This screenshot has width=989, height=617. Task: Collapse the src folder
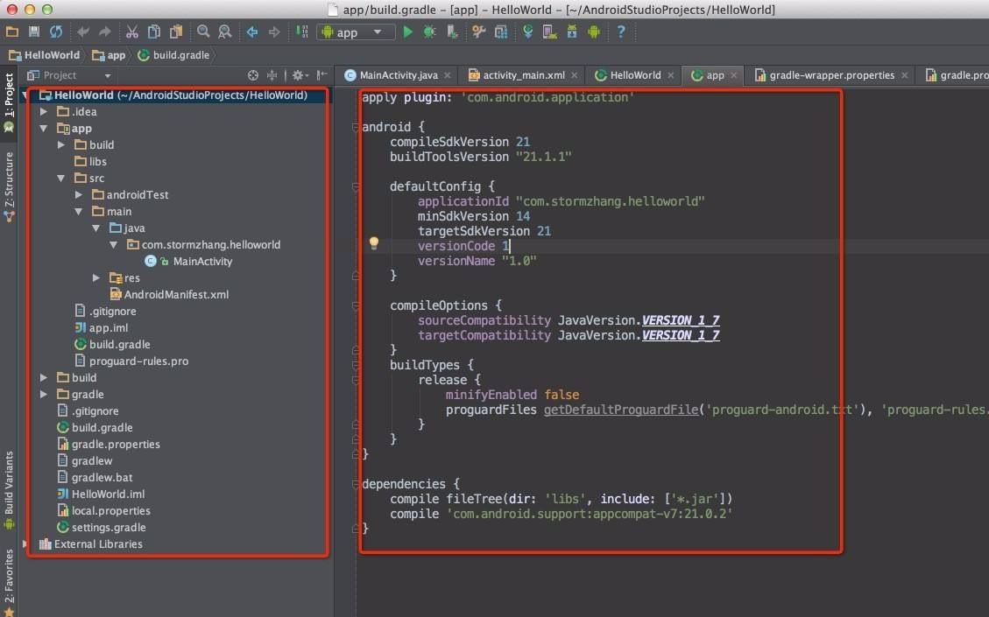point(61,179)
